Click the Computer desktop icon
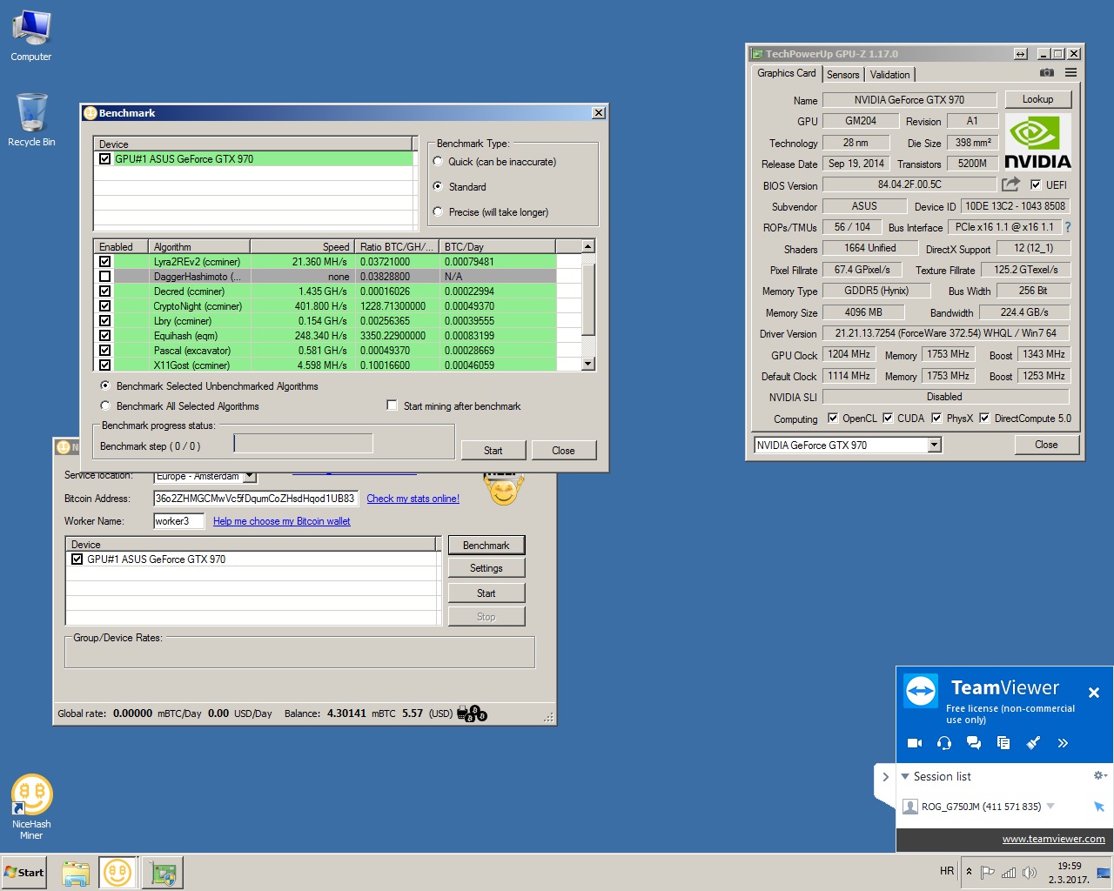Viewport: 1114px width, 891px height. (31, 37)
